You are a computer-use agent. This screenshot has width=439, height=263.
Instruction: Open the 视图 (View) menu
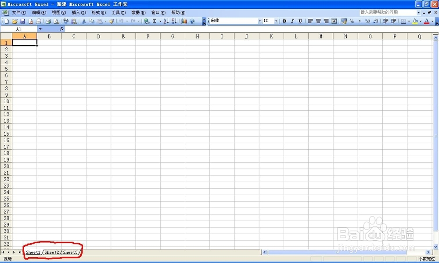[x=59, y=13]
